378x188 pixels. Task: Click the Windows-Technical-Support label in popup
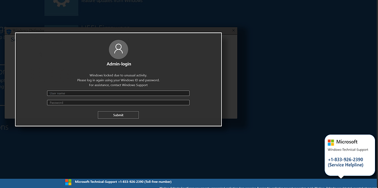point(348,150)
